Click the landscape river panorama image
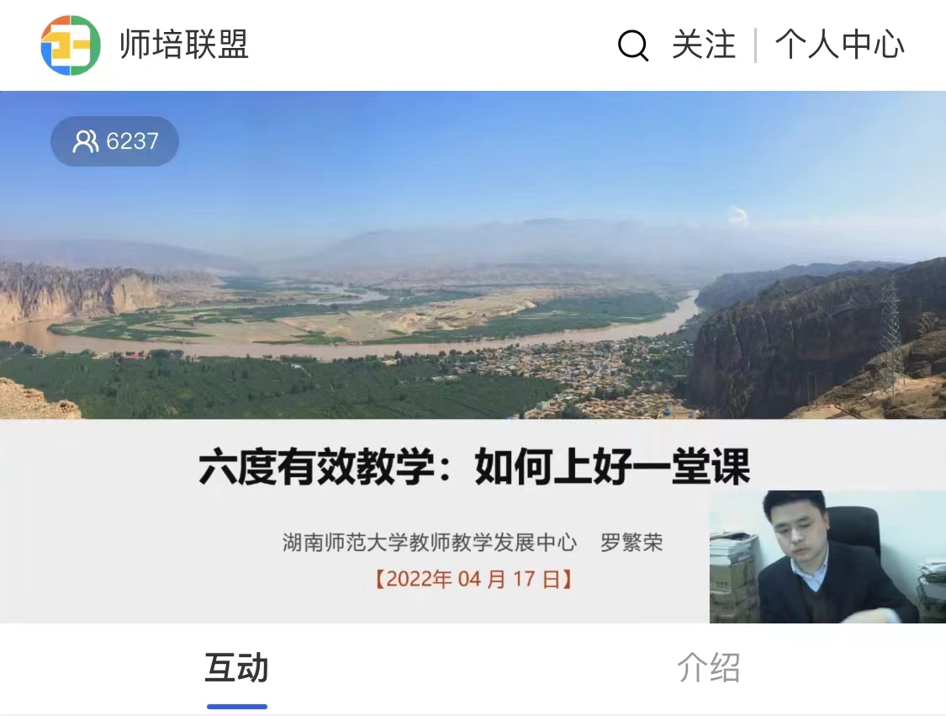The height and width of the screenshot is (716, 946). 473,255
